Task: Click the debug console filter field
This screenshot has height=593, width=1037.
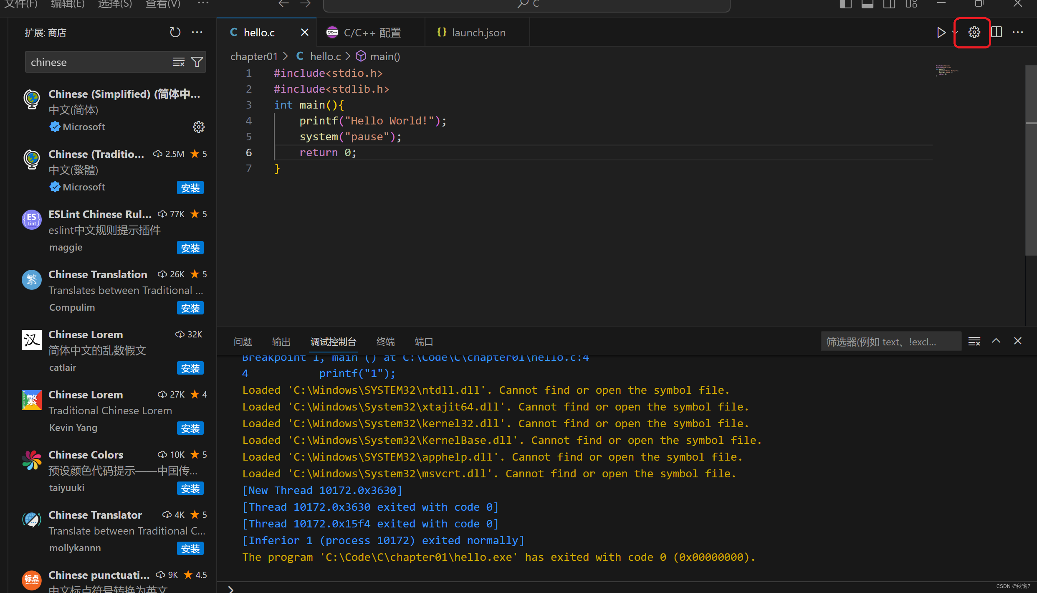Action: 891,342
